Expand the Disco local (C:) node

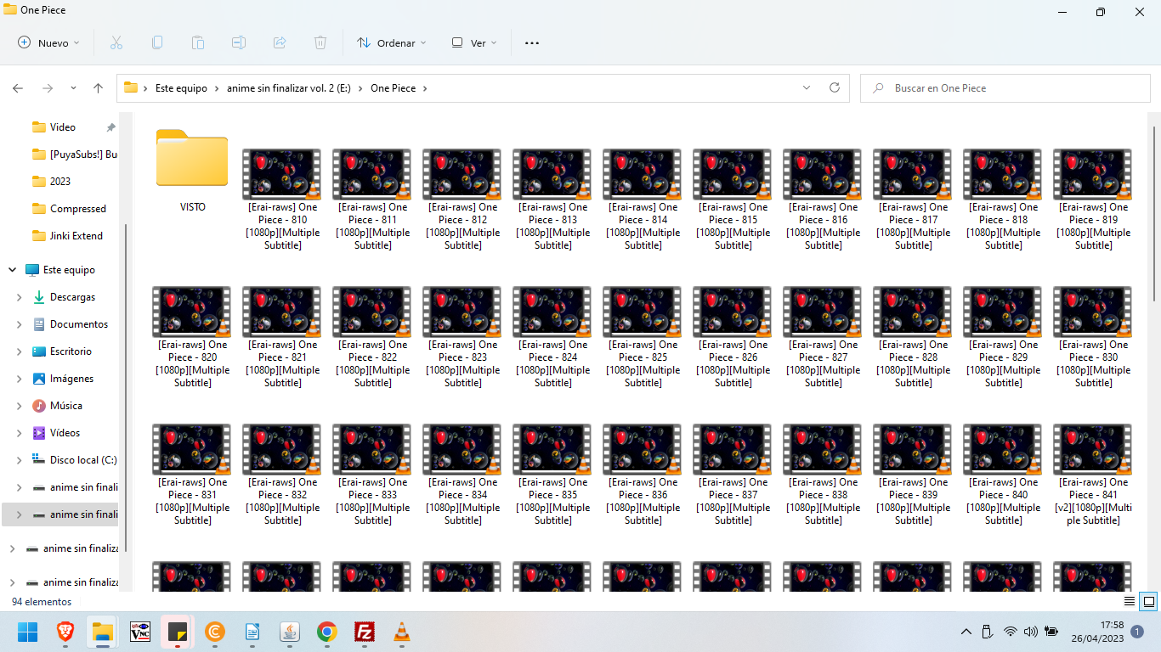point(19,460)
